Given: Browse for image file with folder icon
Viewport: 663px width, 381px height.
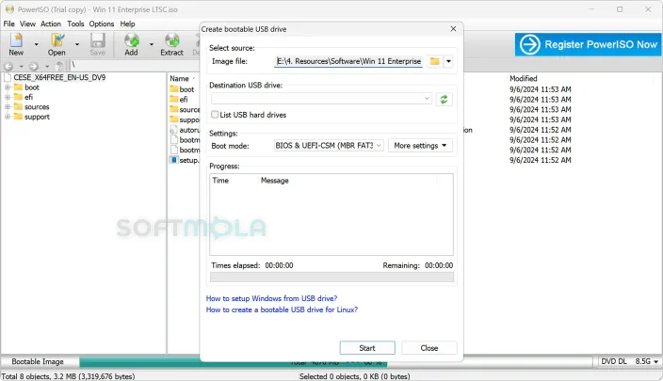Looking at the screenshot, I should click(435, 61).
